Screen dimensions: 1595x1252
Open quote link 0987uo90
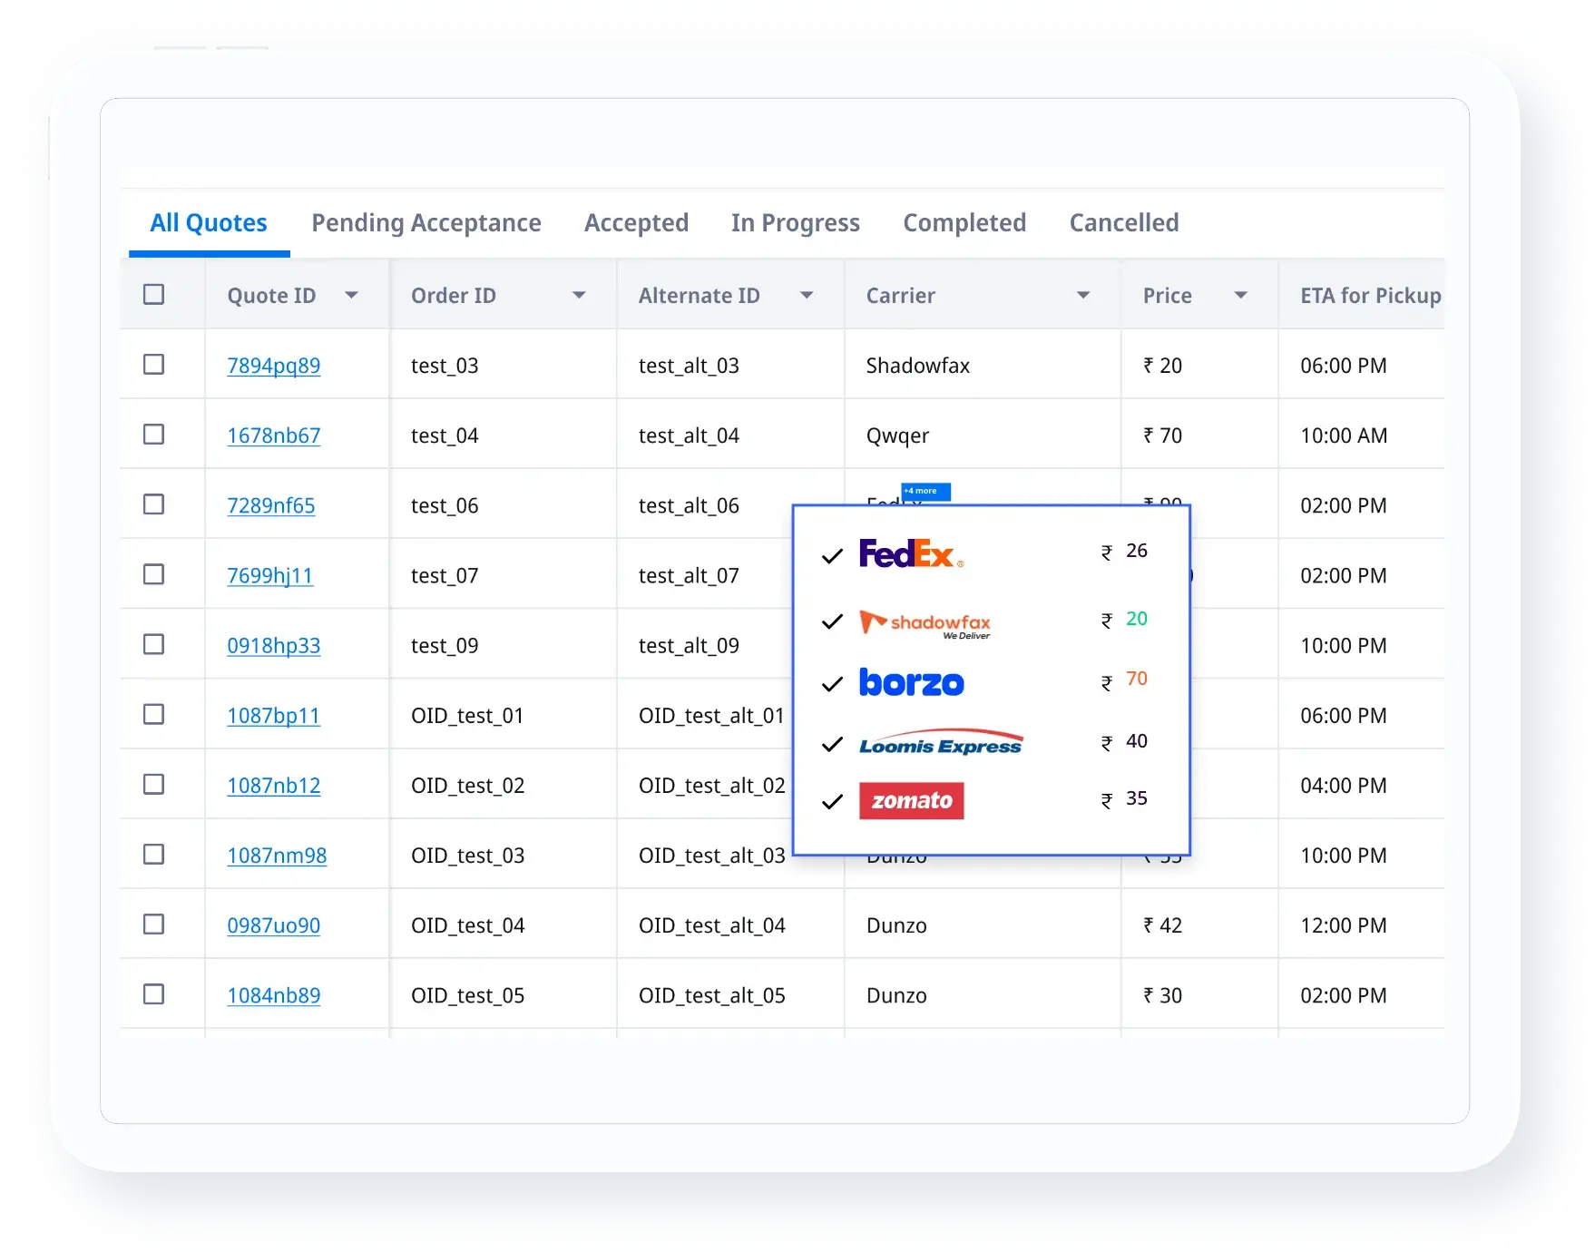pyautogui.click(x=273, y=925)
